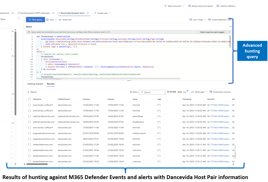268x182 pixels.
Task: Check the eugeneproductions.com initiator.parser row checkbox
Action: 29,133
